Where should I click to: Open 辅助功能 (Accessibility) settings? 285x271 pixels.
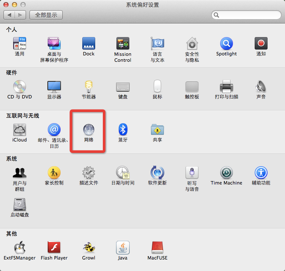click(x=261, y=173)
